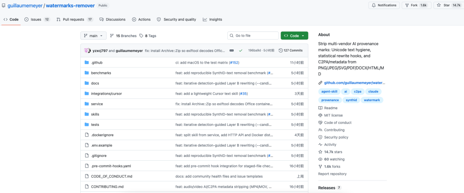Open the Actions tab
464x193 pixels.
coord(141,19)
